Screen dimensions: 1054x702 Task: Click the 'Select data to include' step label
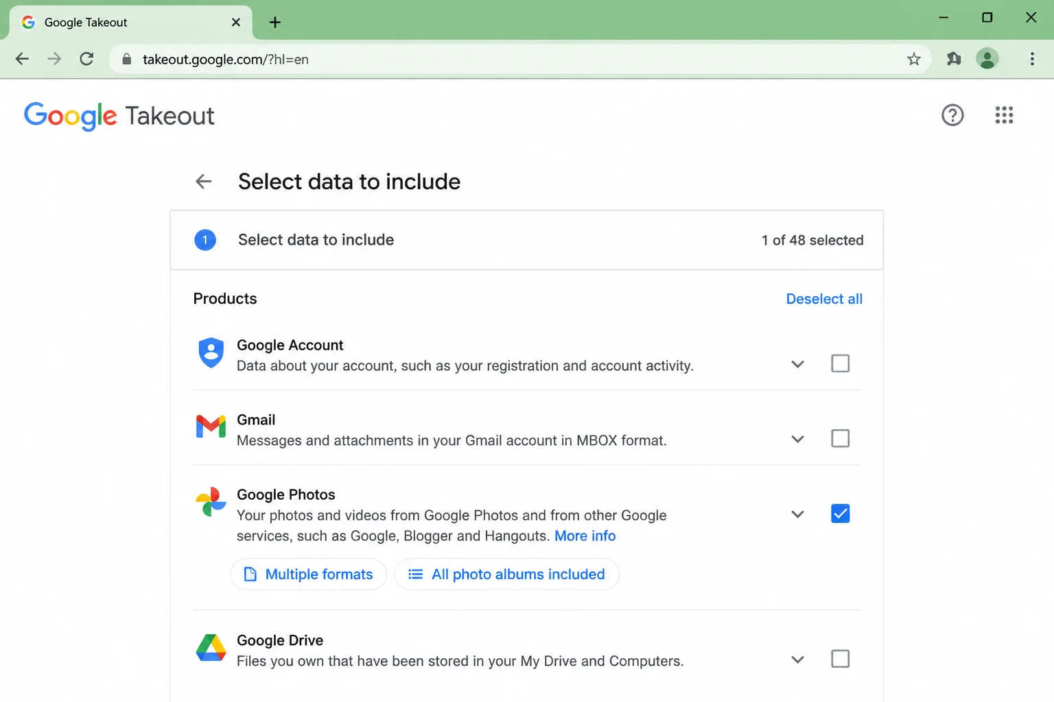tap(316, 240)
